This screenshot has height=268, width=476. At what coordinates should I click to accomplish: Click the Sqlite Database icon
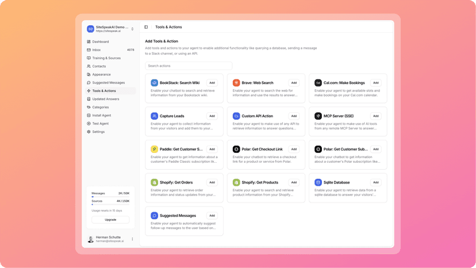click(318, 182)
